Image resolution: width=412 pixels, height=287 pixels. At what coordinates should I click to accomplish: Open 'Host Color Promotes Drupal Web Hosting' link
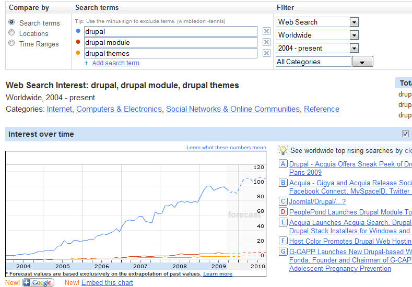(350, 241)
